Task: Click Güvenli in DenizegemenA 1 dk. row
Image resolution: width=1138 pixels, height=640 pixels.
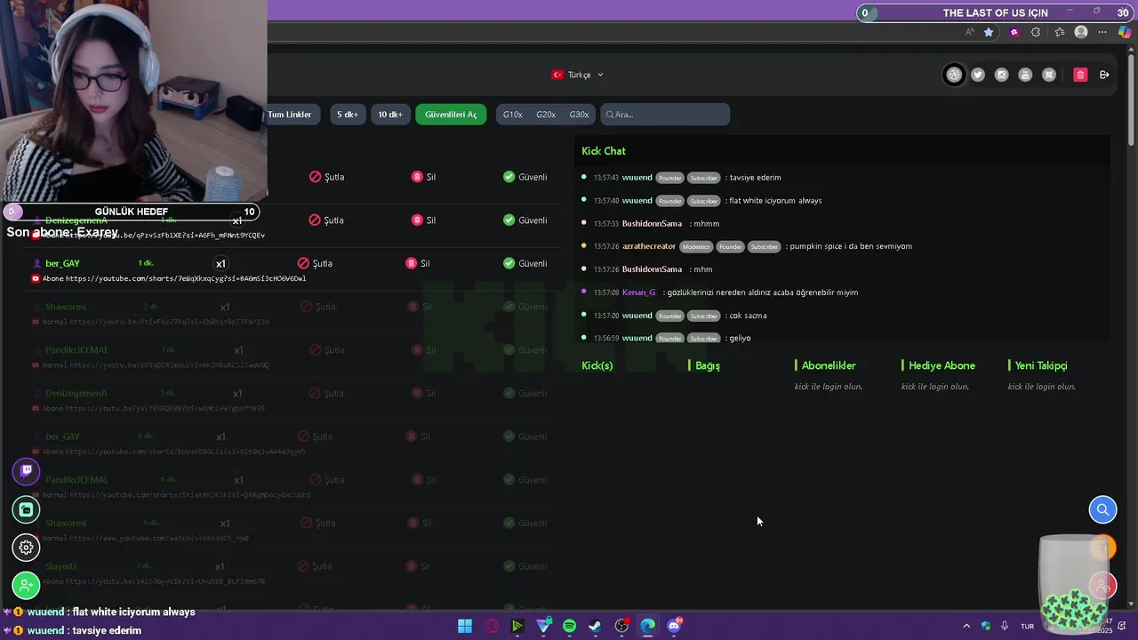Action: (525, 220)
